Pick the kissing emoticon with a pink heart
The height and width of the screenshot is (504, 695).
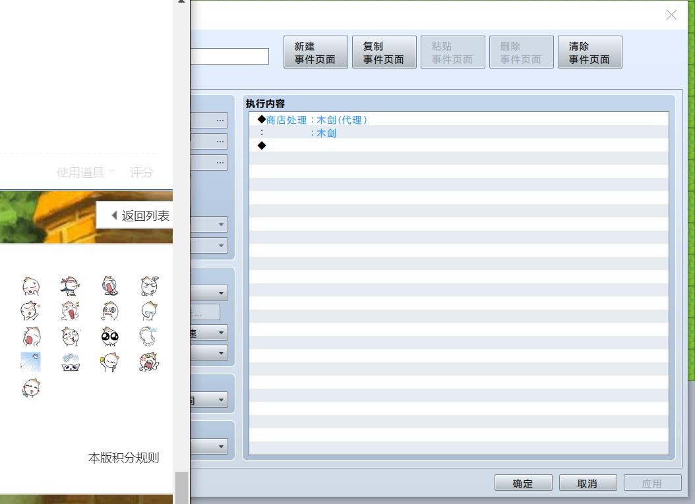30,311
